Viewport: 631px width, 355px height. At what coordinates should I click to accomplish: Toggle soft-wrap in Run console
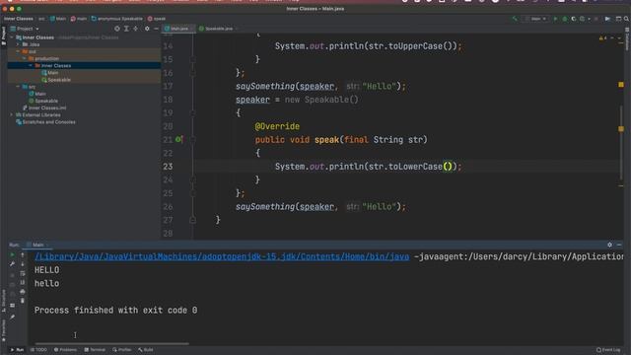click(x=23, y=273)
